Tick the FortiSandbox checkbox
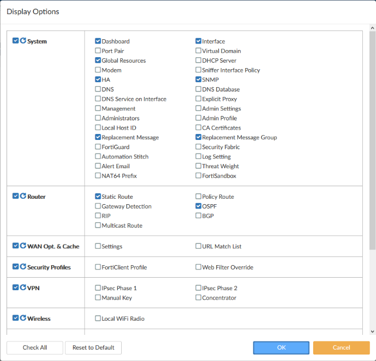Screen dimensions: 376x361 [x=198, y=175]
